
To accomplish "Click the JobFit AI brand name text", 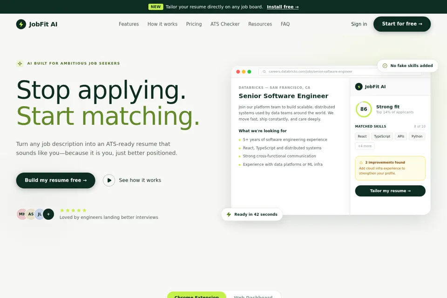I will click(x=43, y=24).
